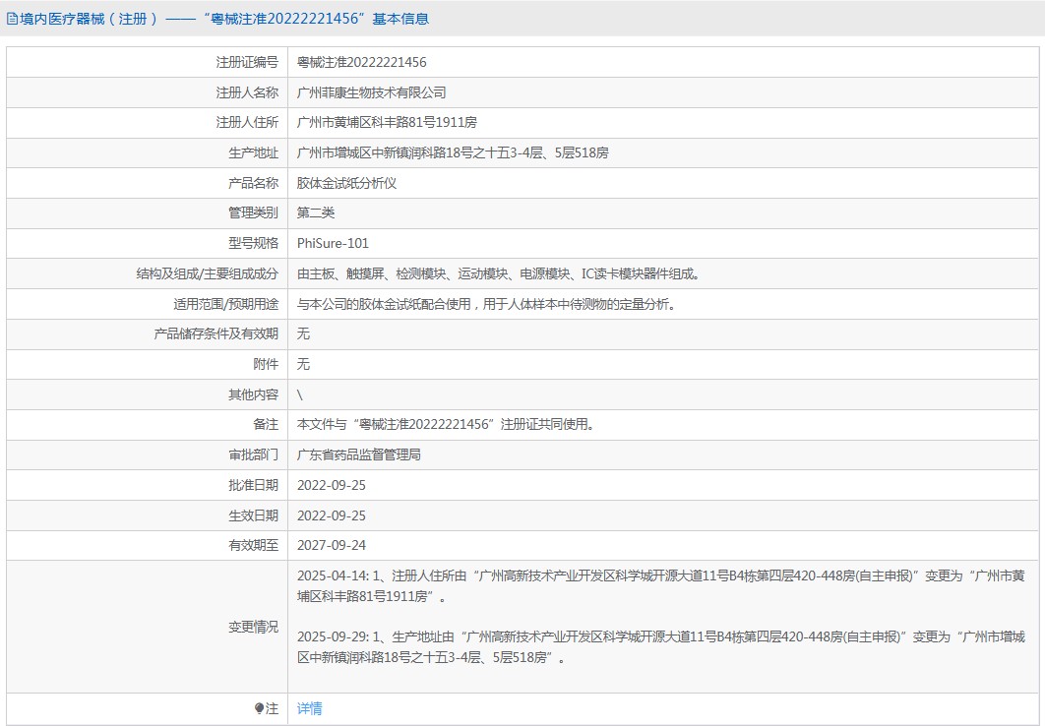Click the remark text starting 本文件与
This screenshot has height=726, width=1045.
click(445, 424)
